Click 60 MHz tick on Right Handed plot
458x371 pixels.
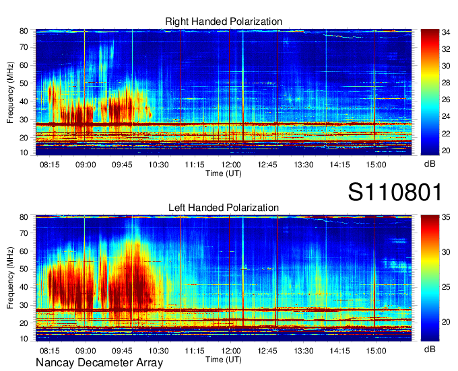[x=24, y=65]
